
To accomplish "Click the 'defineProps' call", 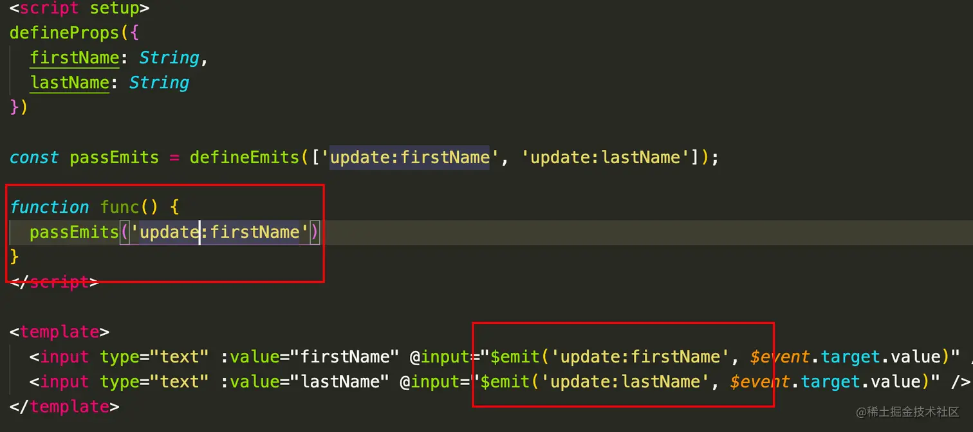I will (64, 33).
